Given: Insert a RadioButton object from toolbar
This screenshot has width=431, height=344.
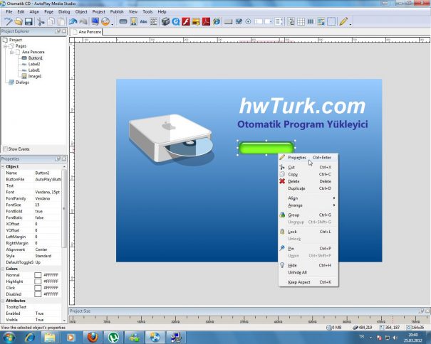Looking at the screenshot, I should [x=248, y=21].
